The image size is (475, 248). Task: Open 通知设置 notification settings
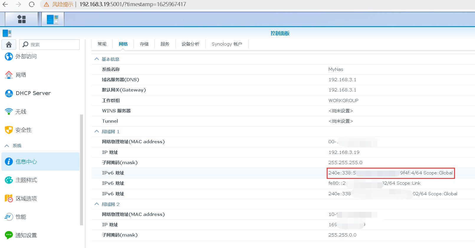pos(26,235)
